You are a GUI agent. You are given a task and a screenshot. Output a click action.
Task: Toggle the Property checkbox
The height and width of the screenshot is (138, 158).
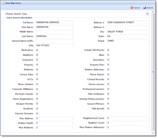point(37,65)
